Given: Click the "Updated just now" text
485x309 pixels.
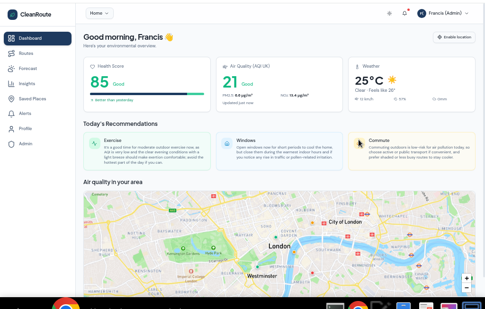Looking at the screenshot, I should [238, 103].
